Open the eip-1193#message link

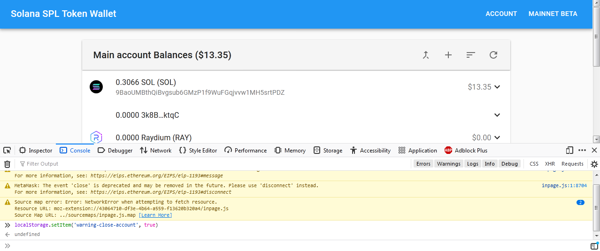[157, 176]
